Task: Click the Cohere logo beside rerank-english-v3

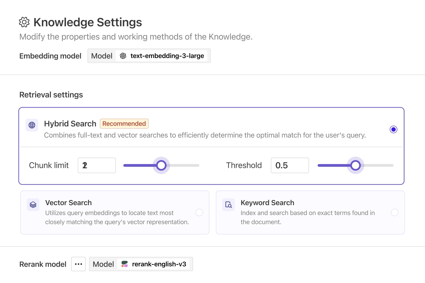Action: (x=125, y=264)
